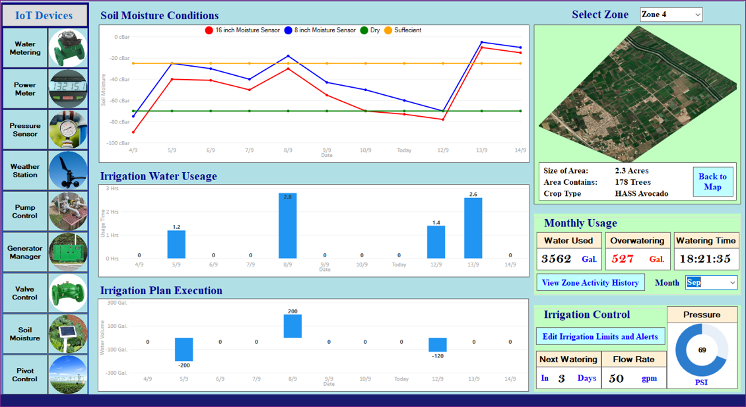
Task: Select the Pressure Sensor gauge icon
Action: 68,130
